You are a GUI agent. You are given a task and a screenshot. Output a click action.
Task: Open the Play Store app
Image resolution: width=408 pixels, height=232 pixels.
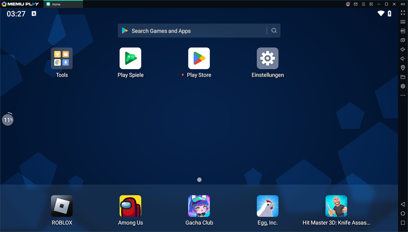coord(199,59)
